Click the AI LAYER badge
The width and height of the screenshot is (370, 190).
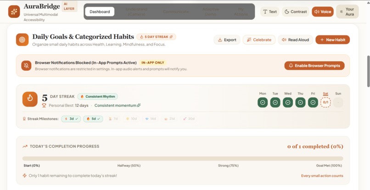[69, 6]
